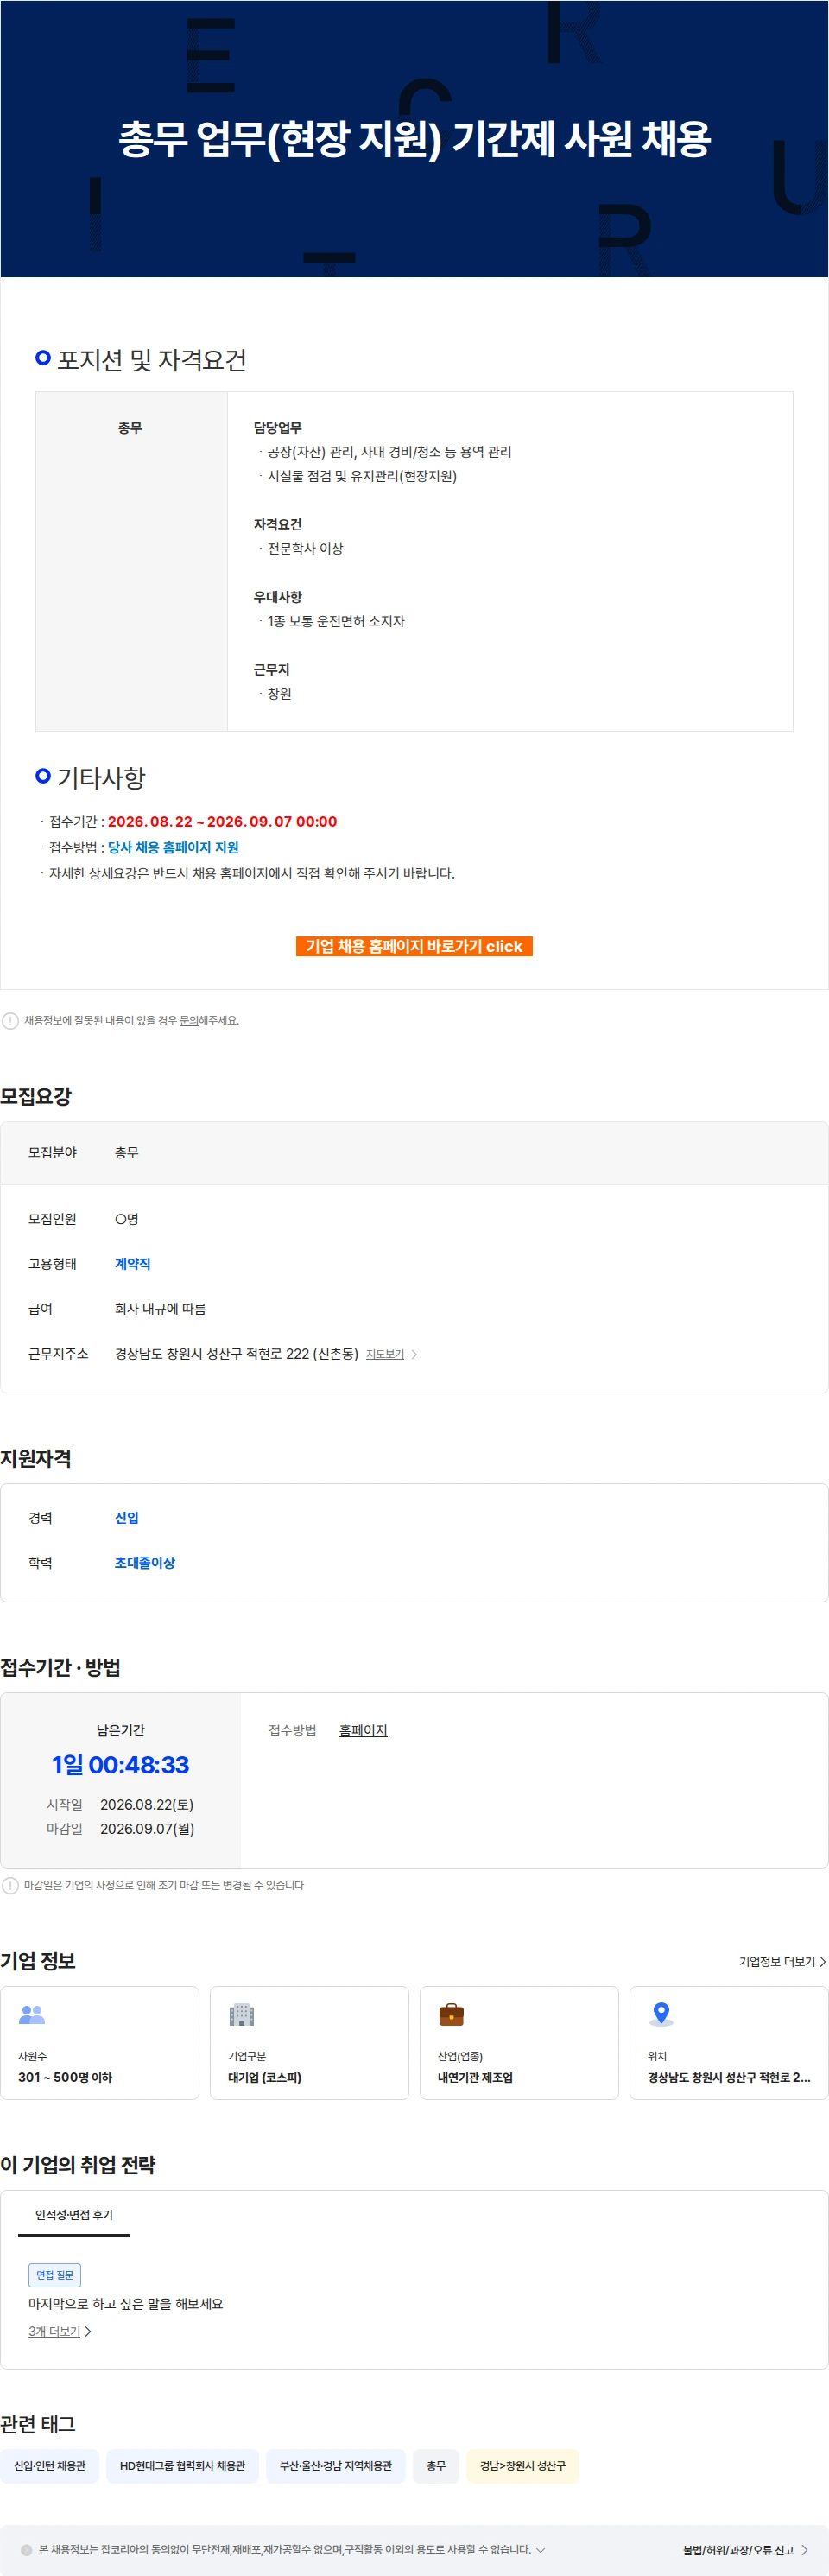The width and height of the screenshot is (829, 2576).
Task: Click the 경상남도 창원시 성산구 적현로 2... location card
Action: pyautogui.click(x=729, y=2042)
